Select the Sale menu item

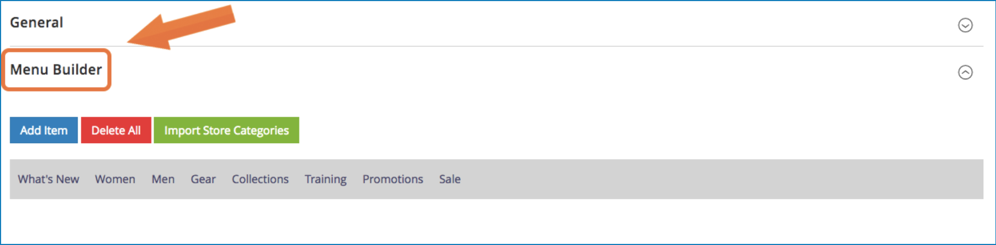(x=450, y=179)
